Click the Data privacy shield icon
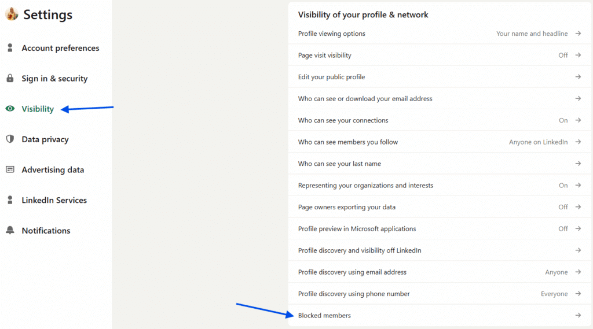The height and width of the screenshot is (329, 593). pos(10,139)
